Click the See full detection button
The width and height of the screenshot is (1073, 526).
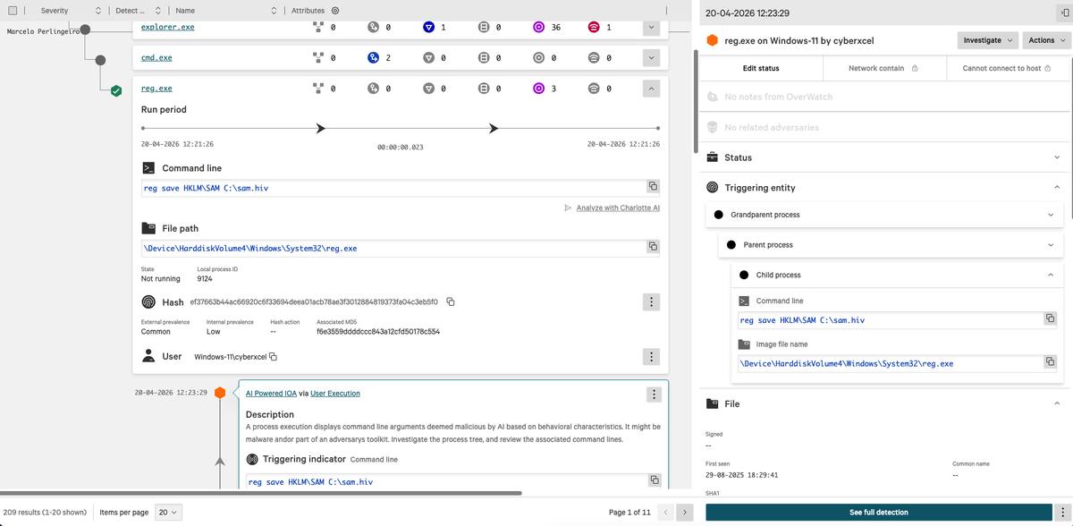click(878, 512)
